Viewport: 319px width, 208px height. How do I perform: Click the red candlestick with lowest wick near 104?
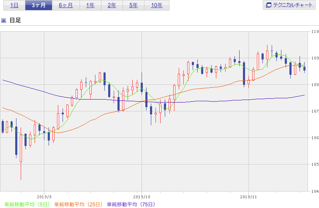pyautogui.click(x=21, y=148)
